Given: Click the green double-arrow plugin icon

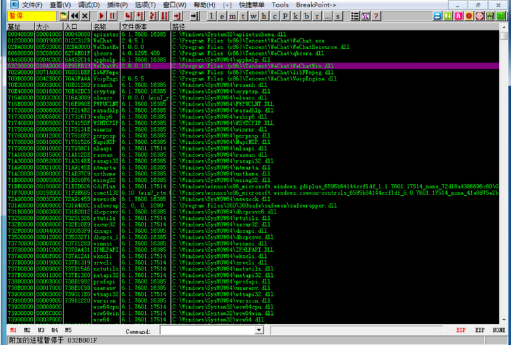Looking at the screenshot, I should (x=448, y=16).
